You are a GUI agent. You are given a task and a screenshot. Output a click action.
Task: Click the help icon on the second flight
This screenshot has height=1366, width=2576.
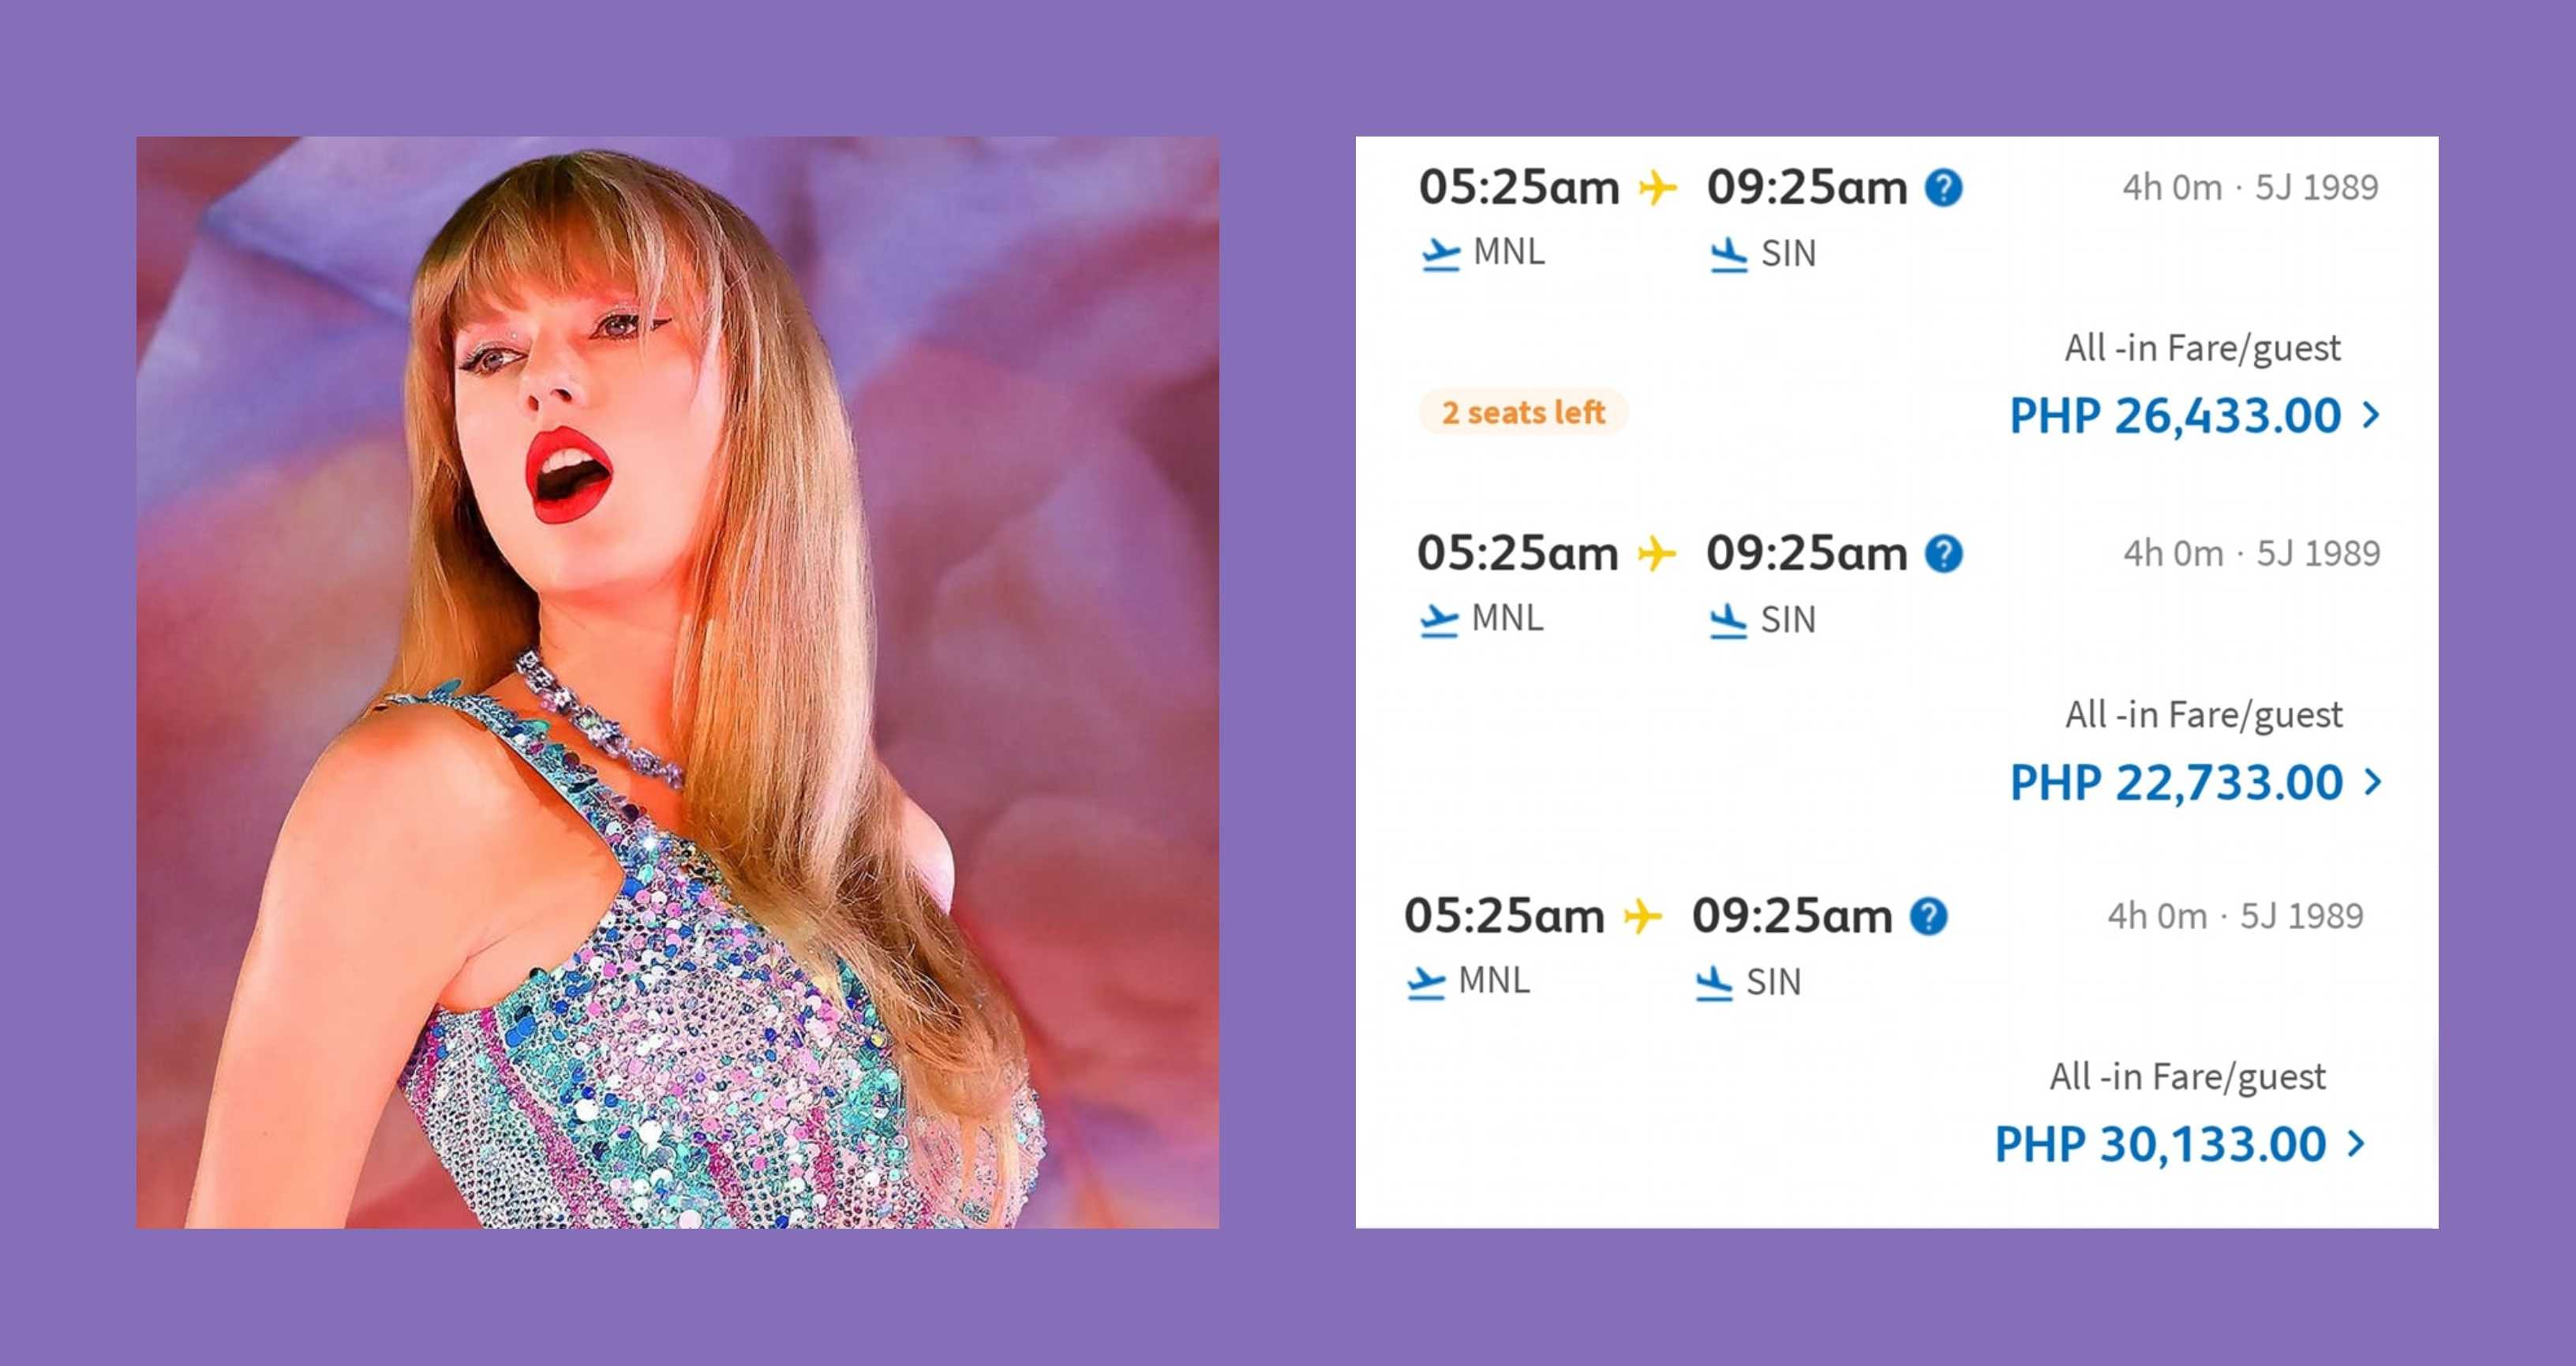click(x=1944, y=554)
